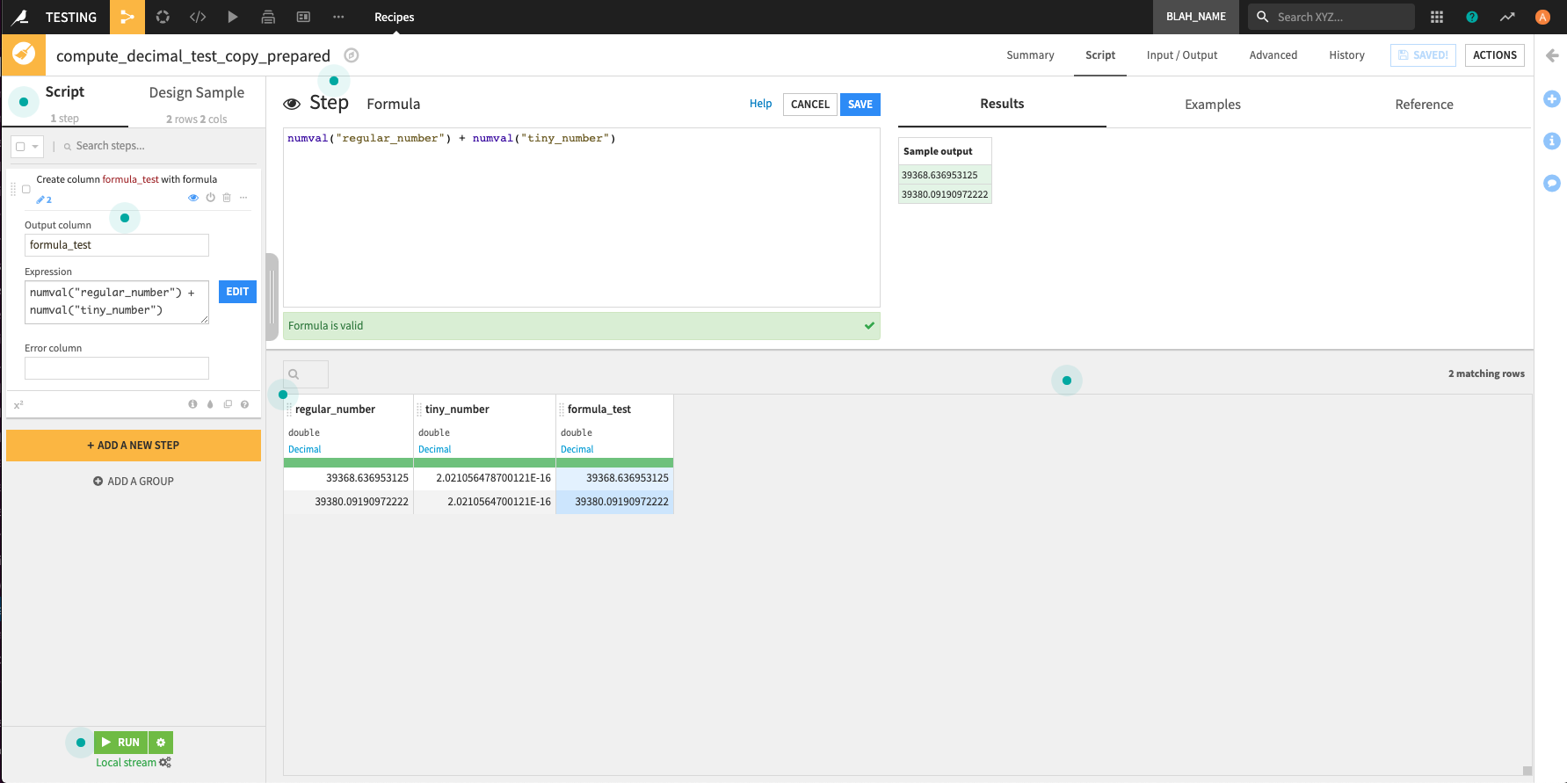Click the Search steps field

coord(156,147)
